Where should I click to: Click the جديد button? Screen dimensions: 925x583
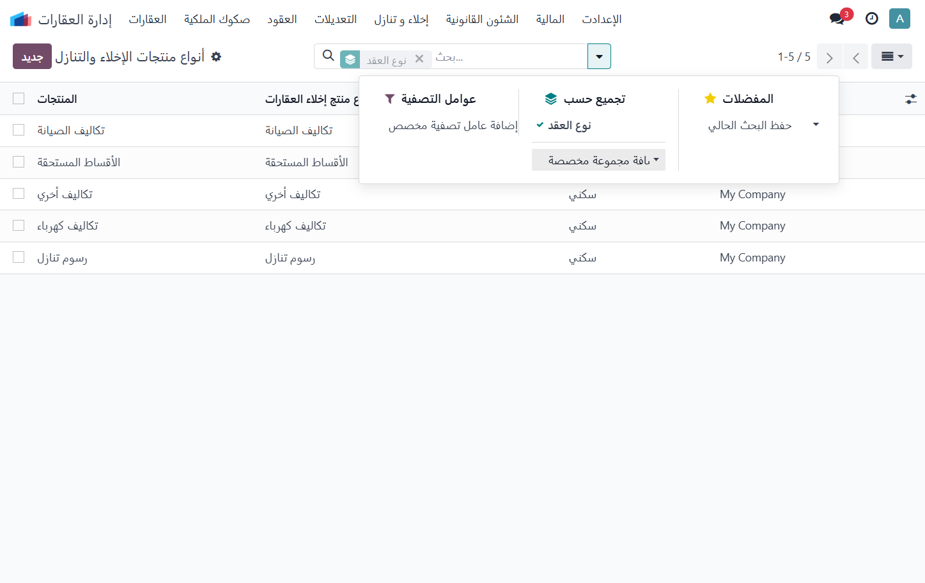point(32,56)
